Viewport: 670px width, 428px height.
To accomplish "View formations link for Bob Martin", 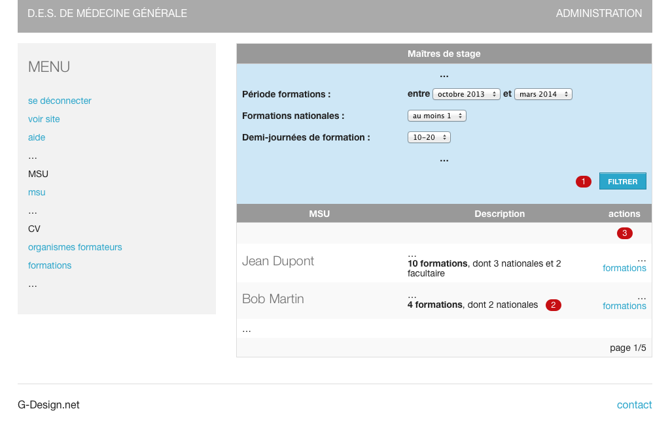I will tap(624, 306).
